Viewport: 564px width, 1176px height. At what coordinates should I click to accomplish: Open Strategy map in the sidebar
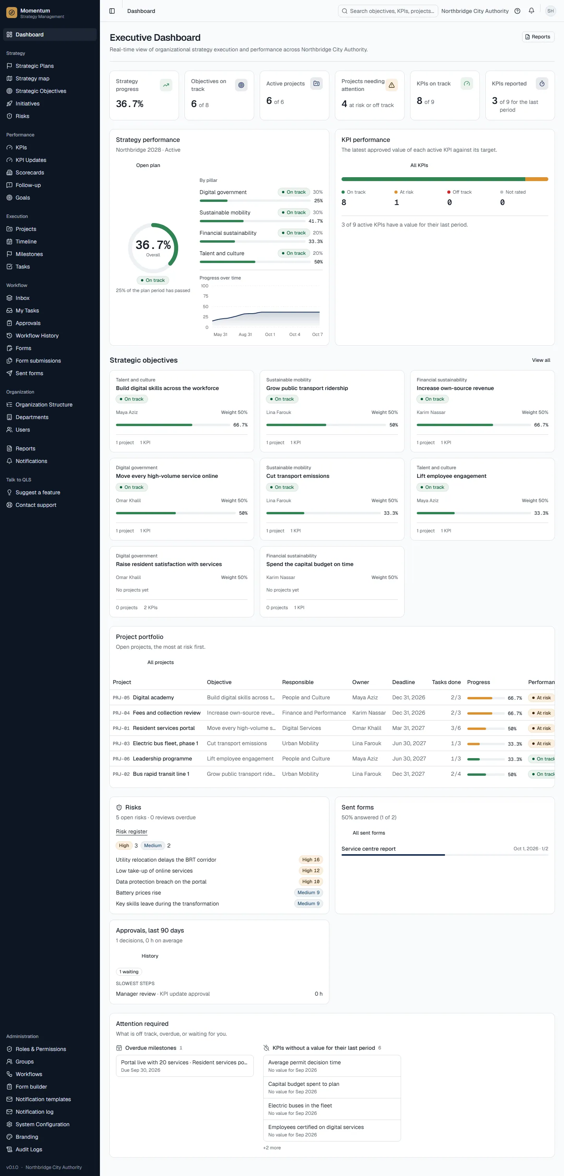tap(50, 78)
